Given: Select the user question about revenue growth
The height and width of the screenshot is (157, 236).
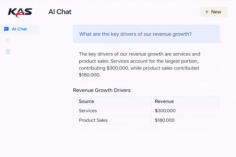Looking at the screenshot, I should (x=135, y=34).
